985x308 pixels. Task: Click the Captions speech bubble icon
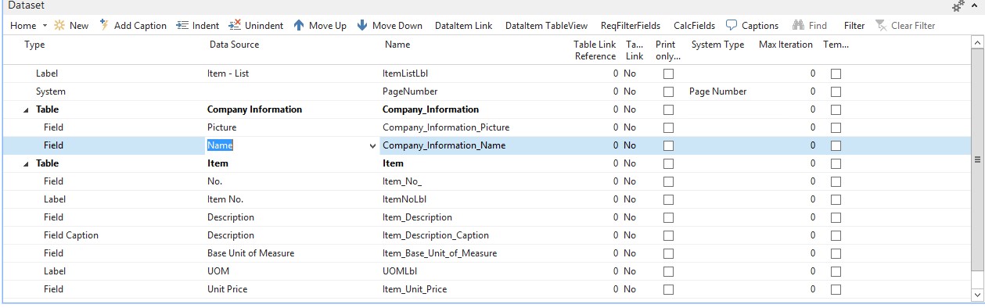click(732, 26)
